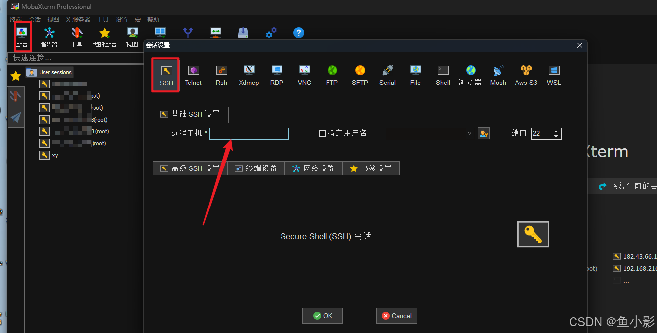Viewport: 657px width, 333px height.
Task: Click the large key icon in SSH panel
Action: tap(533, 234)
